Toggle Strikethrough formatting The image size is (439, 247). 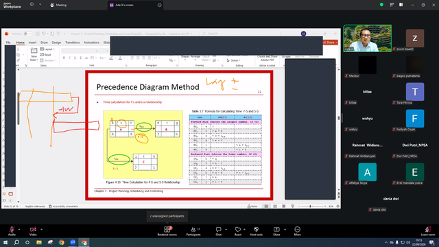click(x=86, y=58)
